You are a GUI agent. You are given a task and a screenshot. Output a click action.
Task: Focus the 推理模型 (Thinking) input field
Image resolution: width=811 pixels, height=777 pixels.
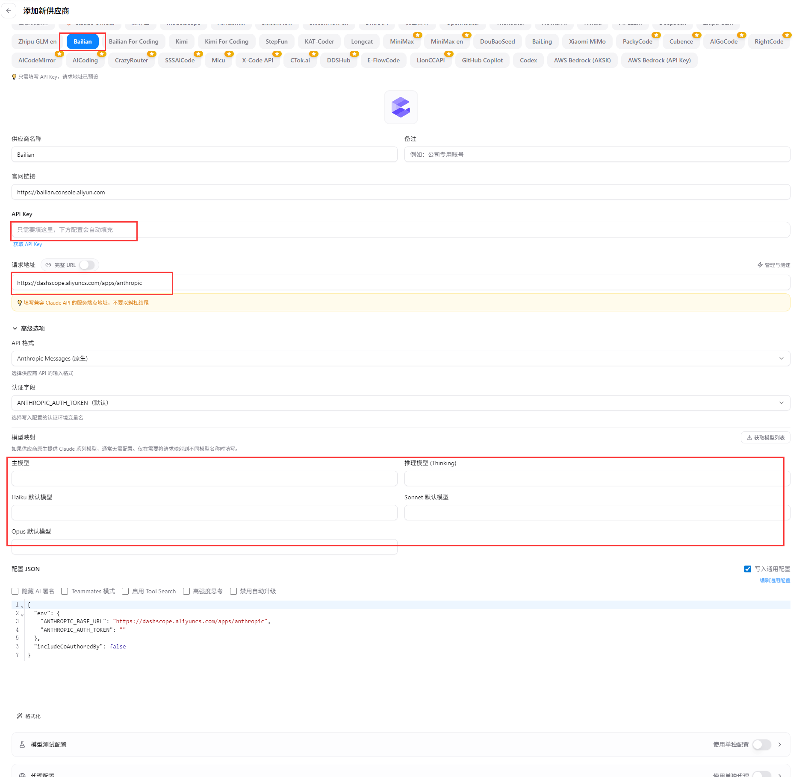[597, 478]
